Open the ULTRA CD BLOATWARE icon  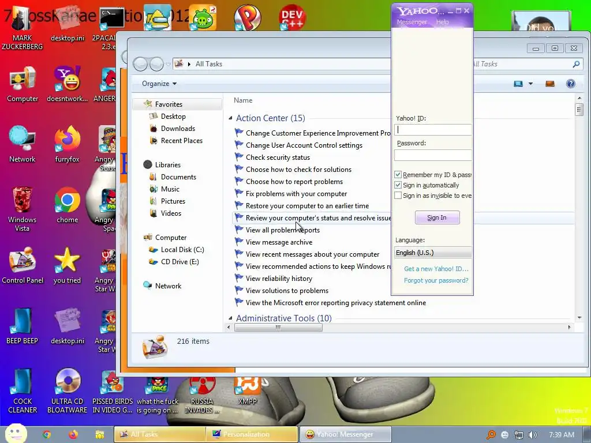point(67,391)
